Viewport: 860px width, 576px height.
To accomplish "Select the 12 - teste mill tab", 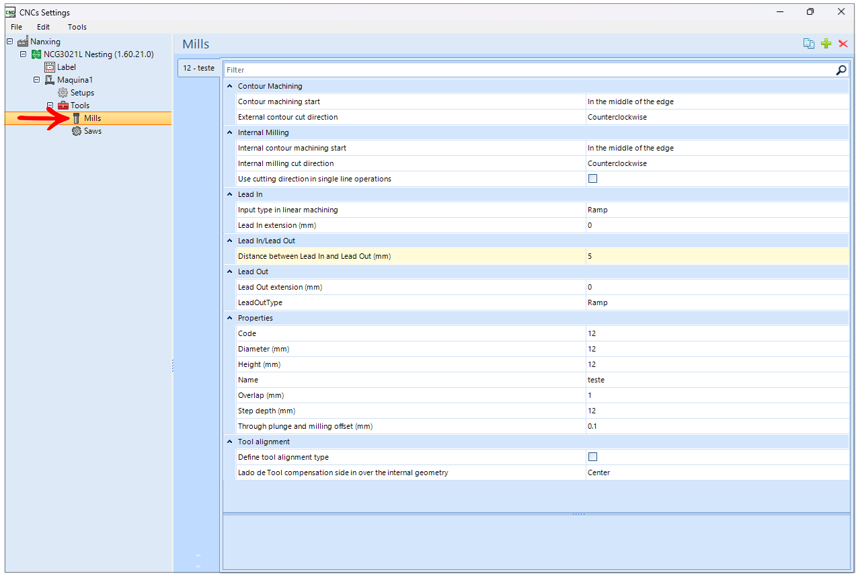I will (x=198, y=68).
